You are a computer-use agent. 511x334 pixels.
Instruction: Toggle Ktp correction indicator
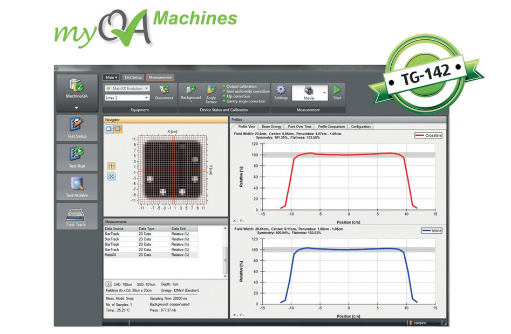click(224, 96)
